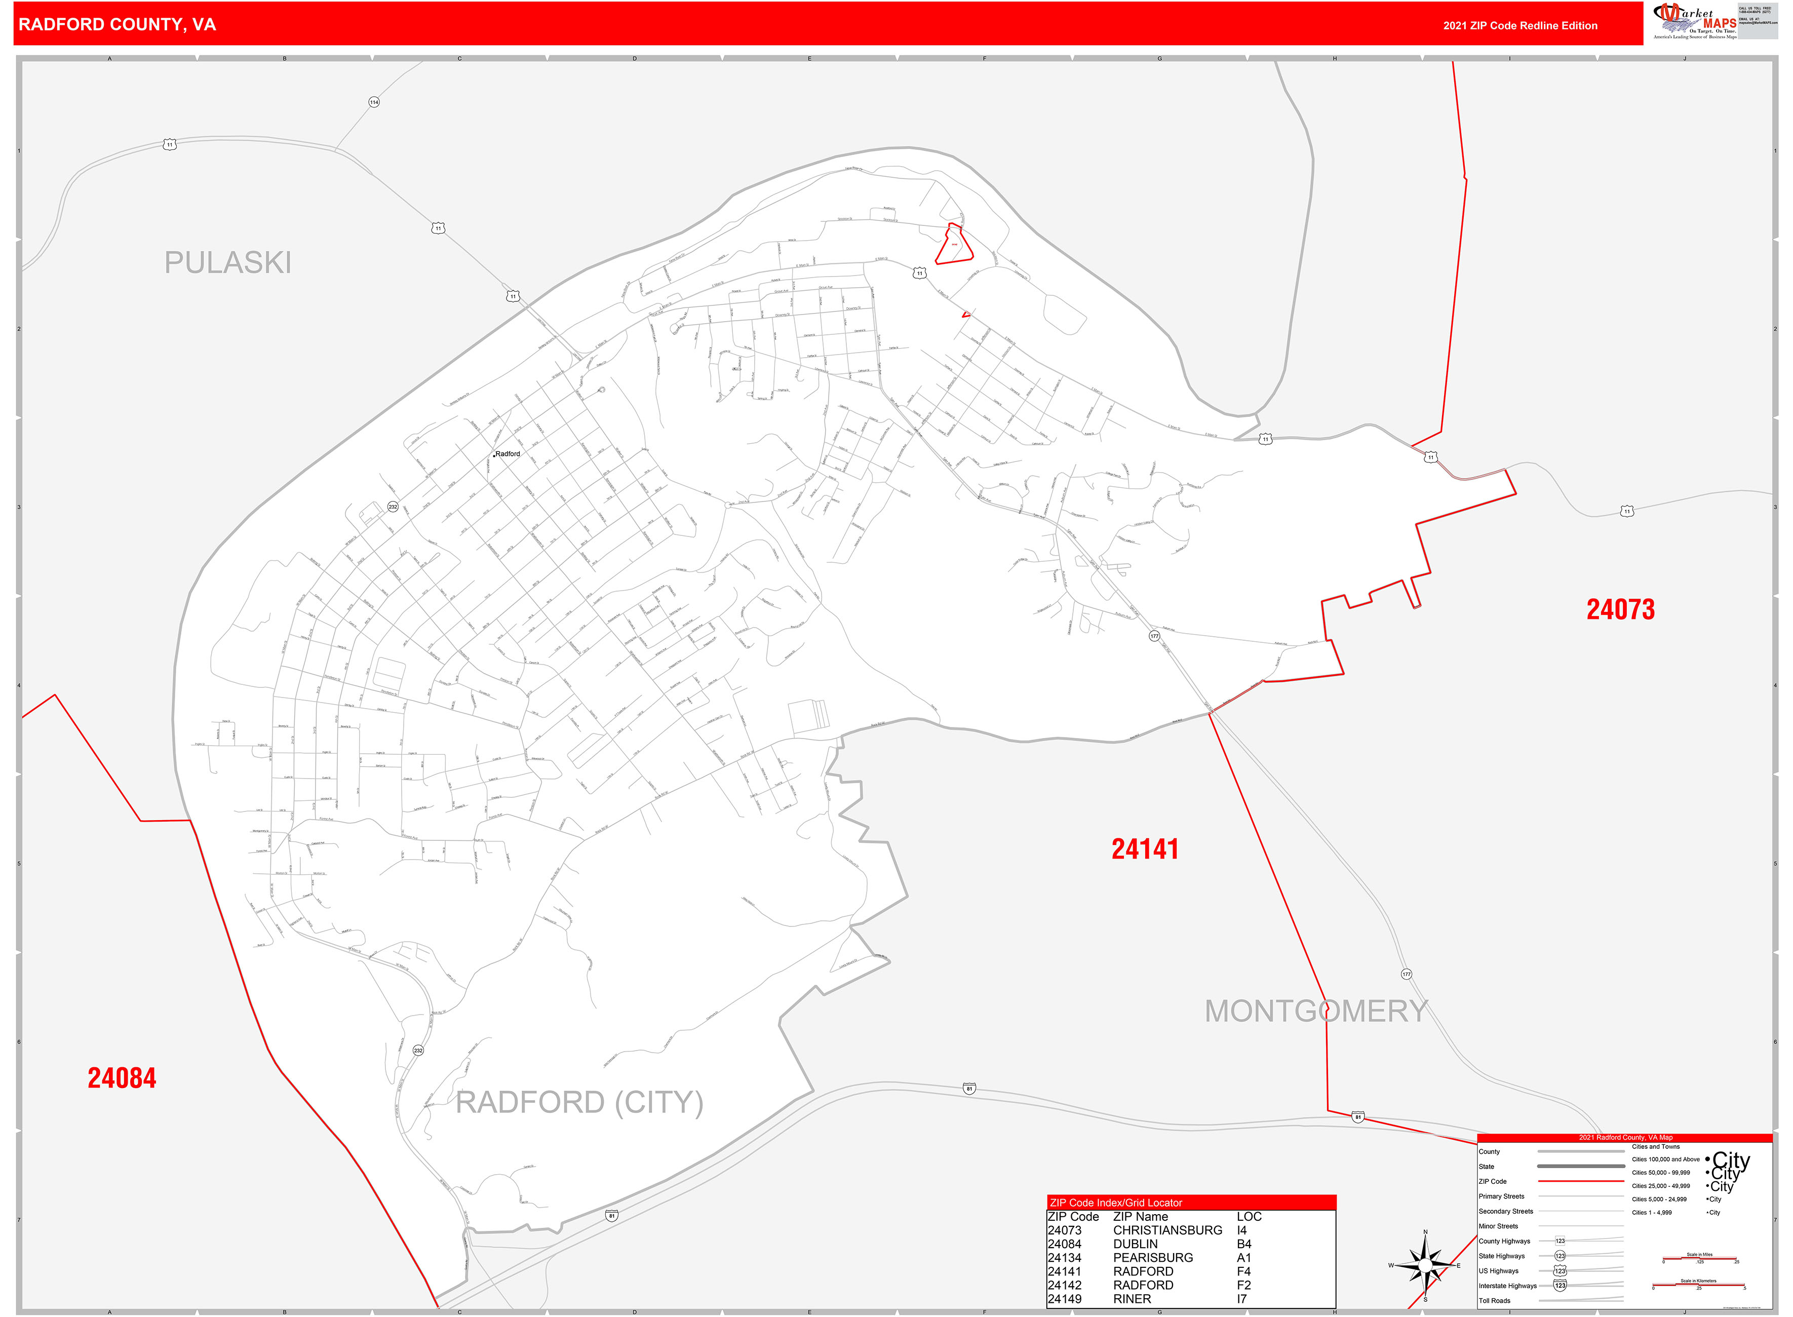Click the Route 232 shield near Radford
The image size is (1793, 1317).
point(392,507)
